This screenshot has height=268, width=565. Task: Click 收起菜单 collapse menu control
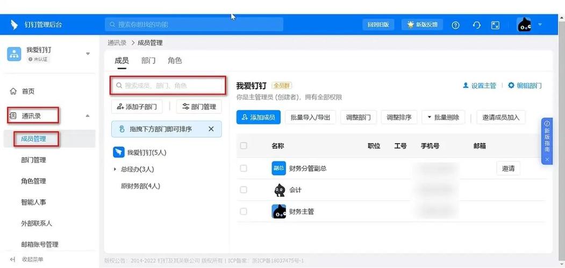click(x=27, y=259)
